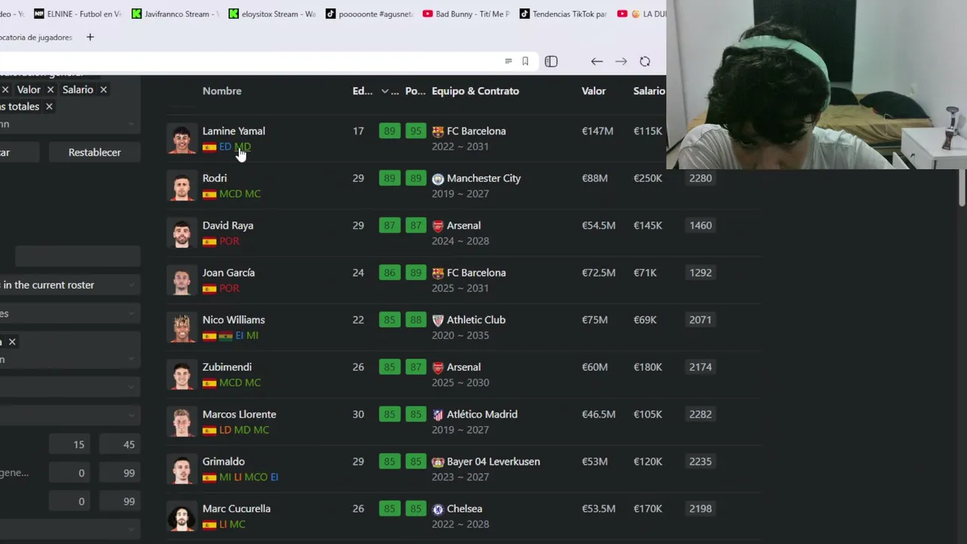Click the Bayer 04 Leverkusen crest icon
The height and width of the screenshot is (544, 967).
pos(437,462)
